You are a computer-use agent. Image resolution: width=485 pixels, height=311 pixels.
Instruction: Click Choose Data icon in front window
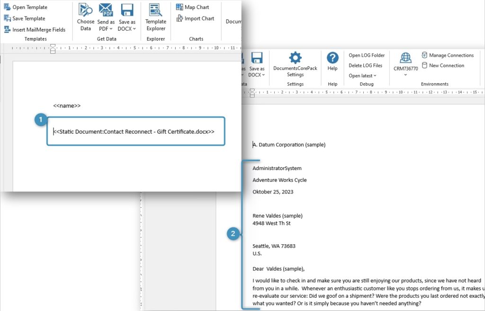(85, 10)
